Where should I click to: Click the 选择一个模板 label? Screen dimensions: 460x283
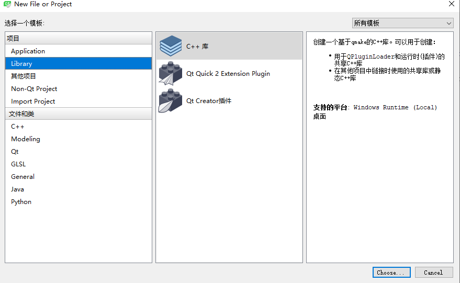25,23
